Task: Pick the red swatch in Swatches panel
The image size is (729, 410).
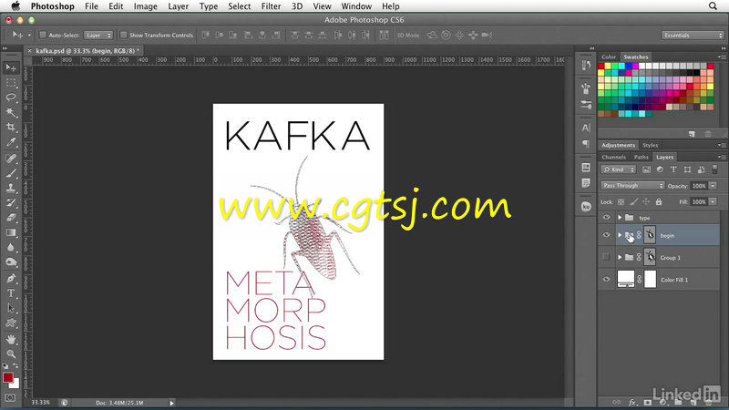Action: click(x=601, y=66)
